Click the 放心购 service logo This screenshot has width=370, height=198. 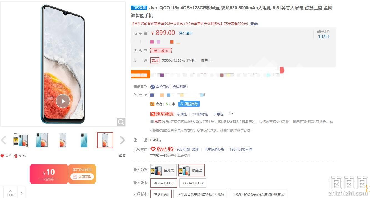click(x=162, y=149)
